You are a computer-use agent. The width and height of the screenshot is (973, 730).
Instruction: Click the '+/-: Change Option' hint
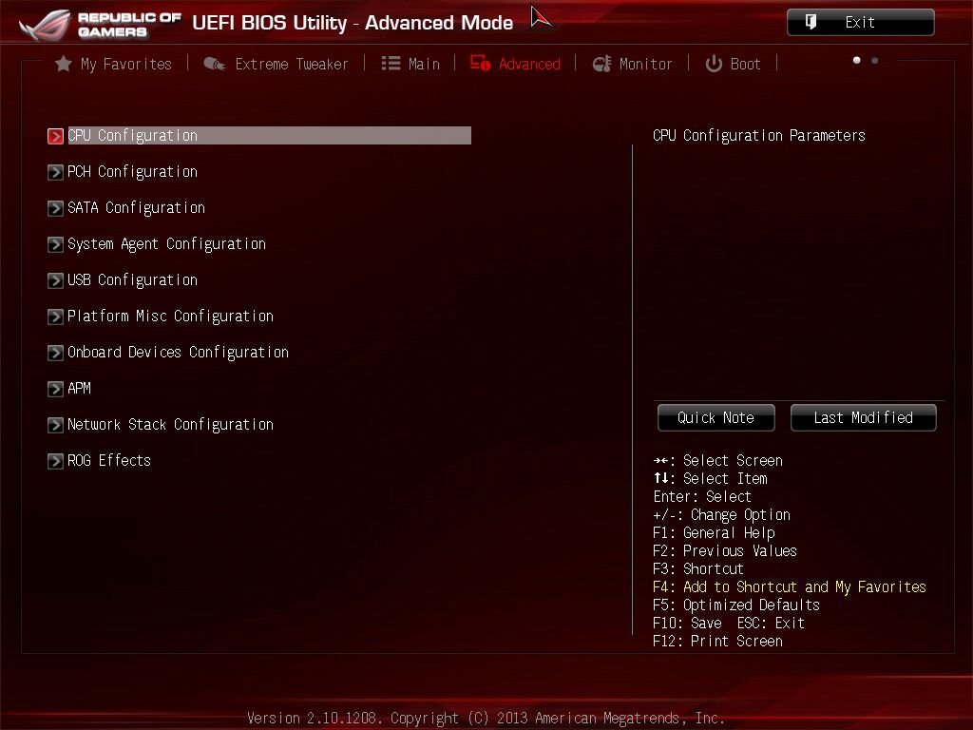click(722, 514)
